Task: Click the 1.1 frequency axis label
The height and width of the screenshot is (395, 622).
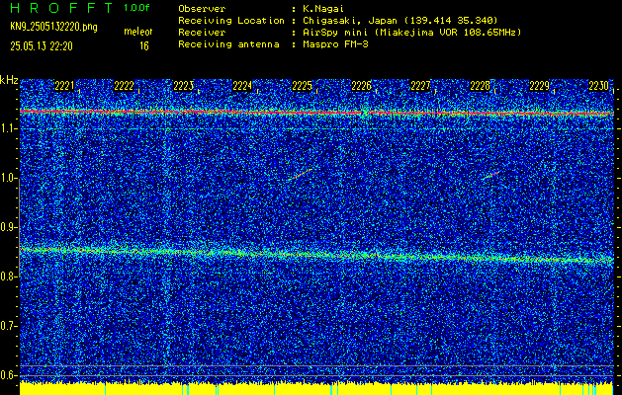Action: click(8, 129)
